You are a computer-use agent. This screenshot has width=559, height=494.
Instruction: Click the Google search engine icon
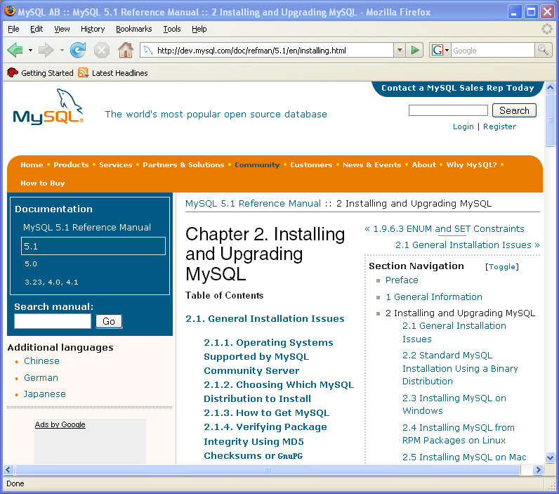437,51
